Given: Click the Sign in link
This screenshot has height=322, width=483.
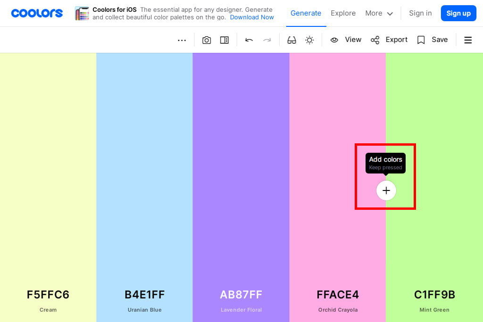Looking at the screenshot, I should pyautogui.click(x=420, y=13).
